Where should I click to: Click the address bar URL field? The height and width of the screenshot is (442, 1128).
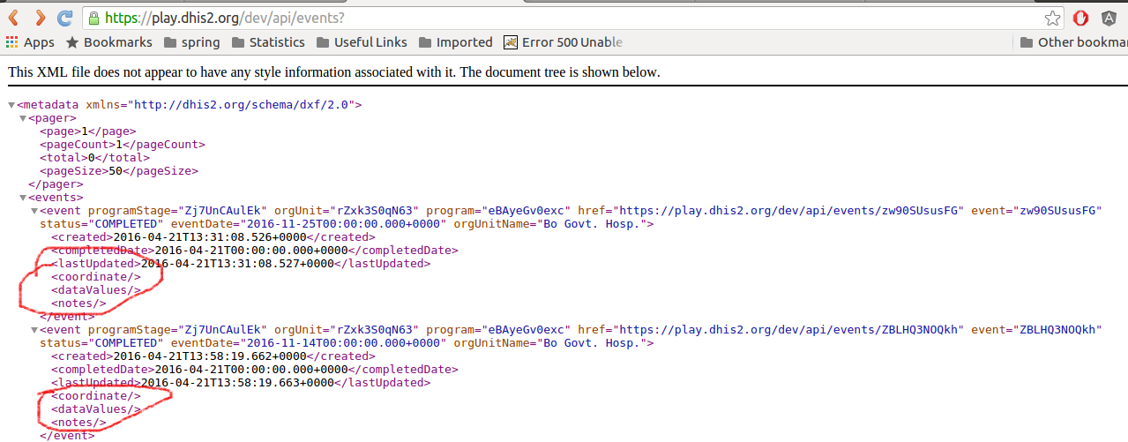pyautogui.click(x=529, y=18)
